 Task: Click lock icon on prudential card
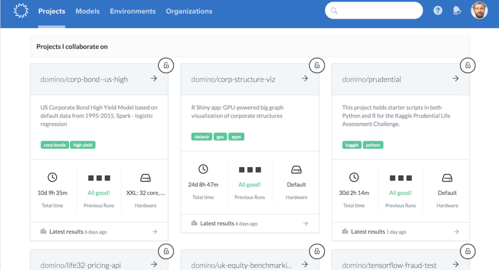pyautogui.click(x=468, y=65)
